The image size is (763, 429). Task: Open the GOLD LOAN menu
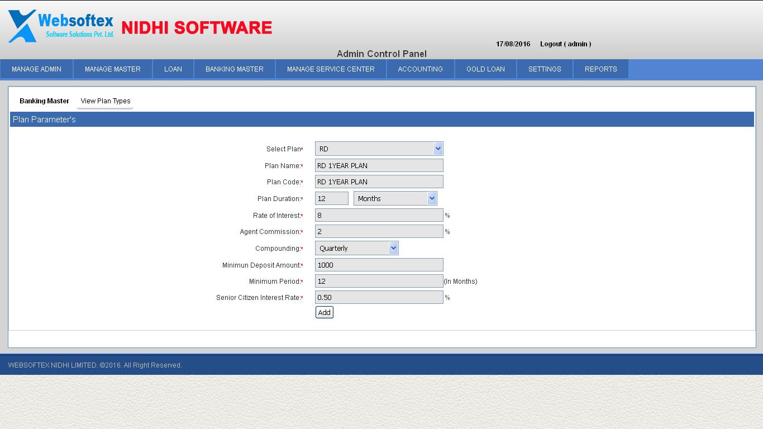[486, 69]
